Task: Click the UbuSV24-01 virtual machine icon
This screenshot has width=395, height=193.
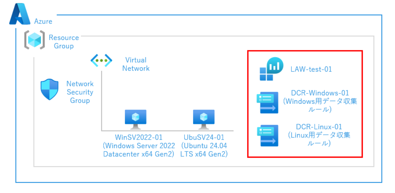Action: pyautogui.click(x=204, y=120)
